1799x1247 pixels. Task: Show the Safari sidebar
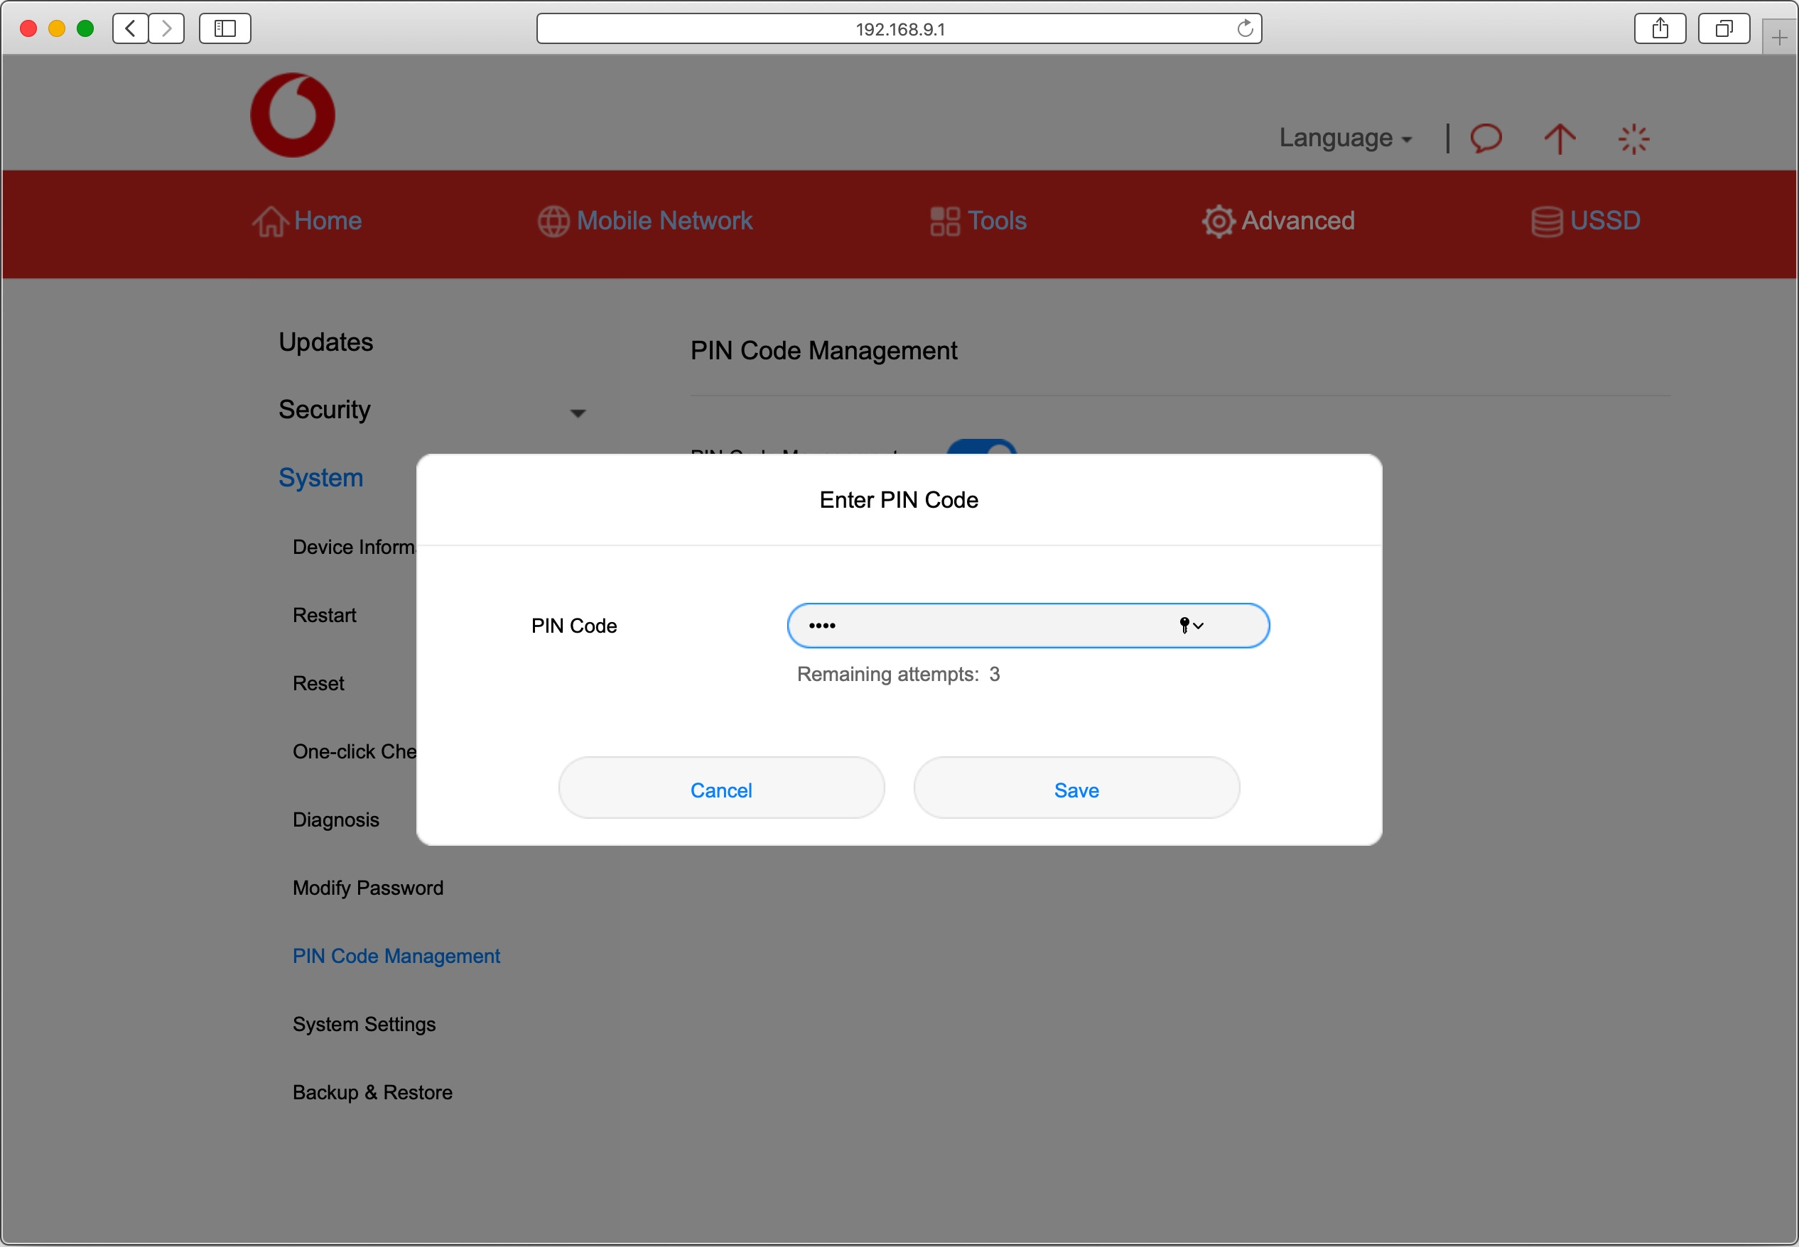pos(225,29)
